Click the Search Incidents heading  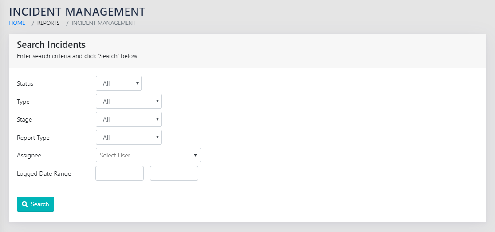click(51, 45)
